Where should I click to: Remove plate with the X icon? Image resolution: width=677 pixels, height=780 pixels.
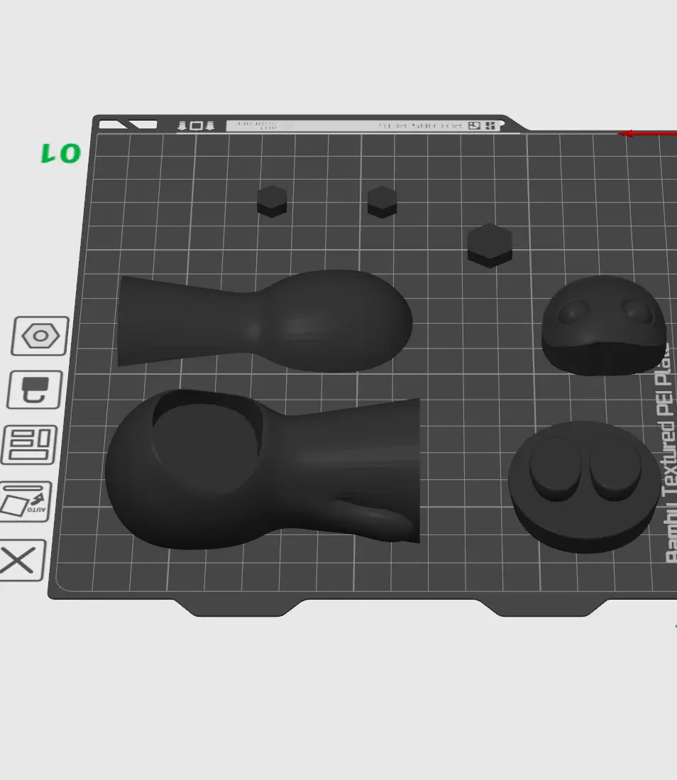21,560
